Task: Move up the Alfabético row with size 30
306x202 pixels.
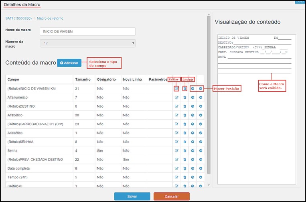Action: (193, 115)
